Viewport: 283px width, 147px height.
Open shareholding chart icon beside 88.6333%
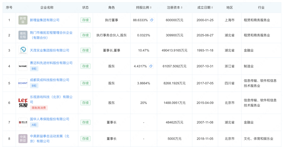click(x=152, y=20)
